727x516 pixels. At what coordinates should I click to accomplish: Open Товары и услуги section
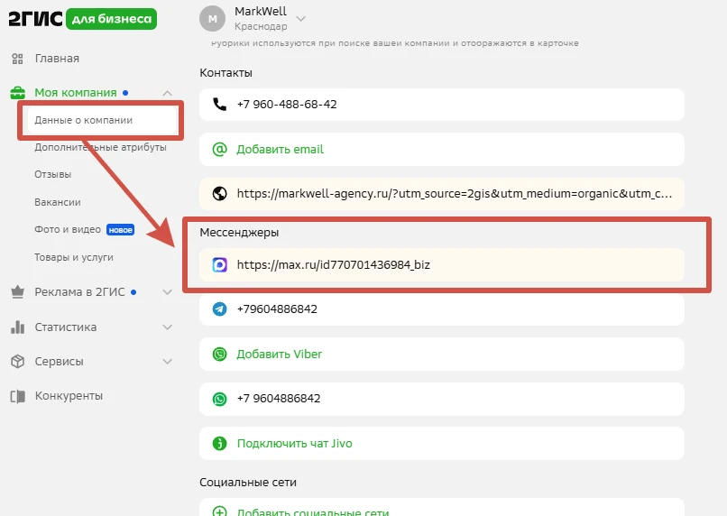[74, 257]
